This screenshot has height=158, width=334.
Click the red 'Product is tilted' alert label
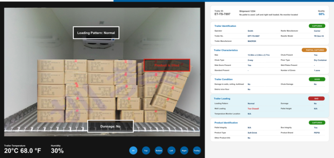pos(167,65)
